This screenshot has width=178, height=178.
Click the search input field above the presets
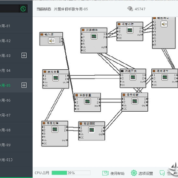tap(9, 8)
